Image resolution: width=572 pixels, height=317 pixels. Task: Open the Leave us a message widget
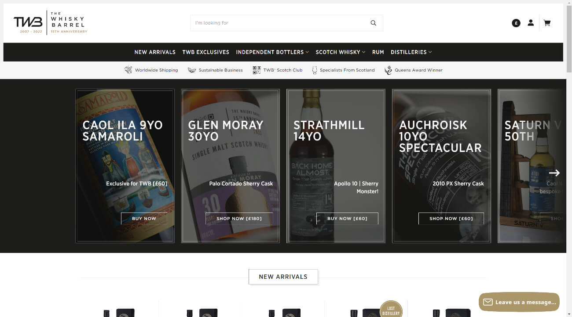(519, 302)
